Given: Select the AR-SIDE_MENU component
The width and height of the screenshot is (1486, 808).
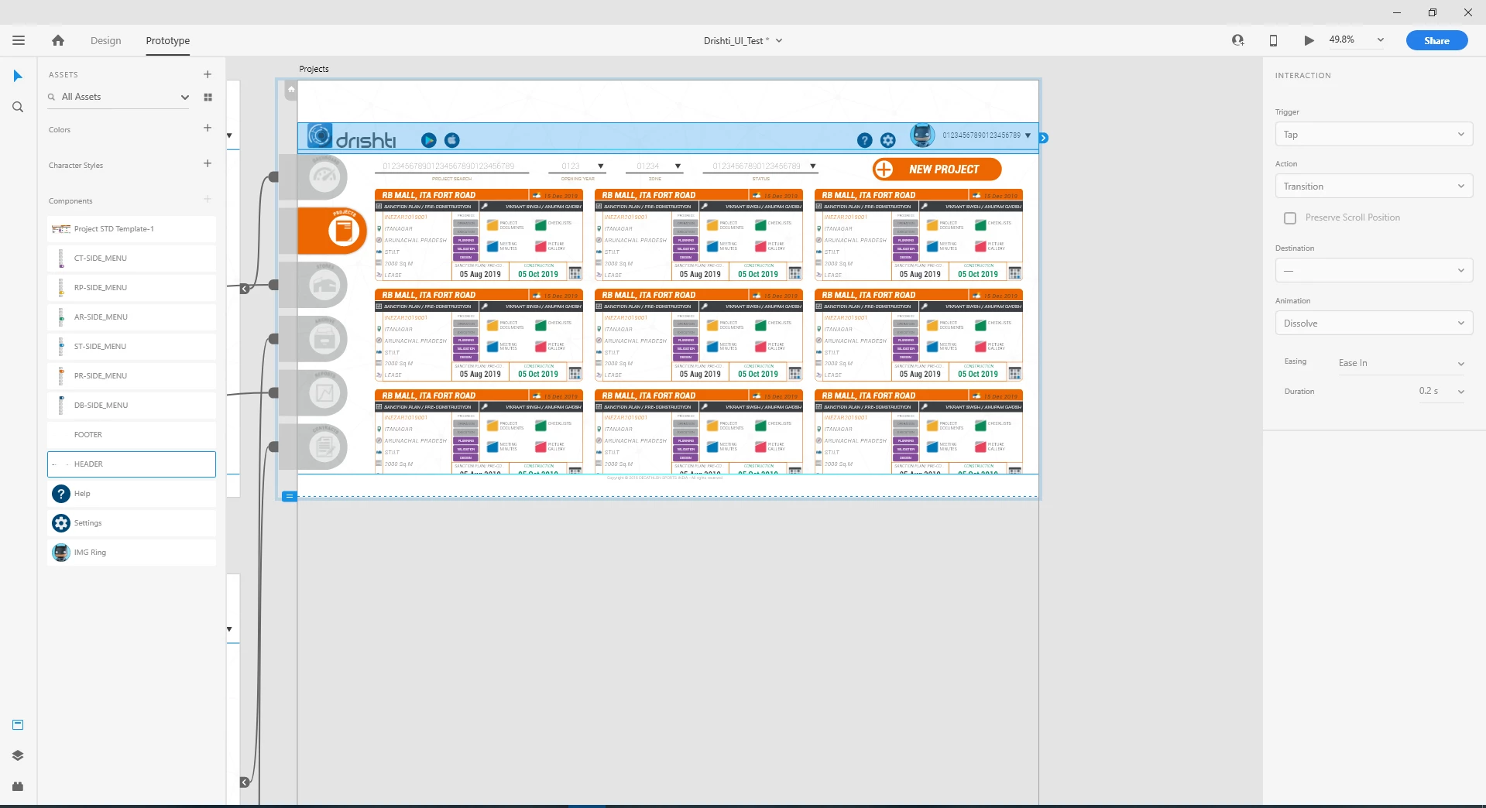Looking at the screenshot, I should click(132, 317).
